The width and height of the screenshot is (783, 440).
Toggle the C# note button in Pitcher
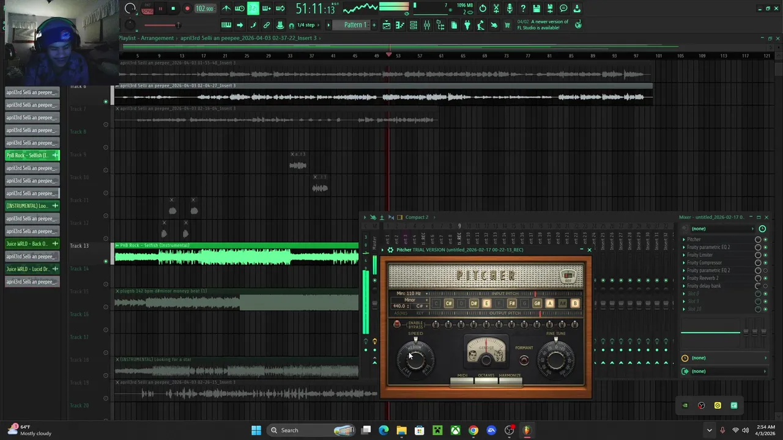(x=448, y=304)
